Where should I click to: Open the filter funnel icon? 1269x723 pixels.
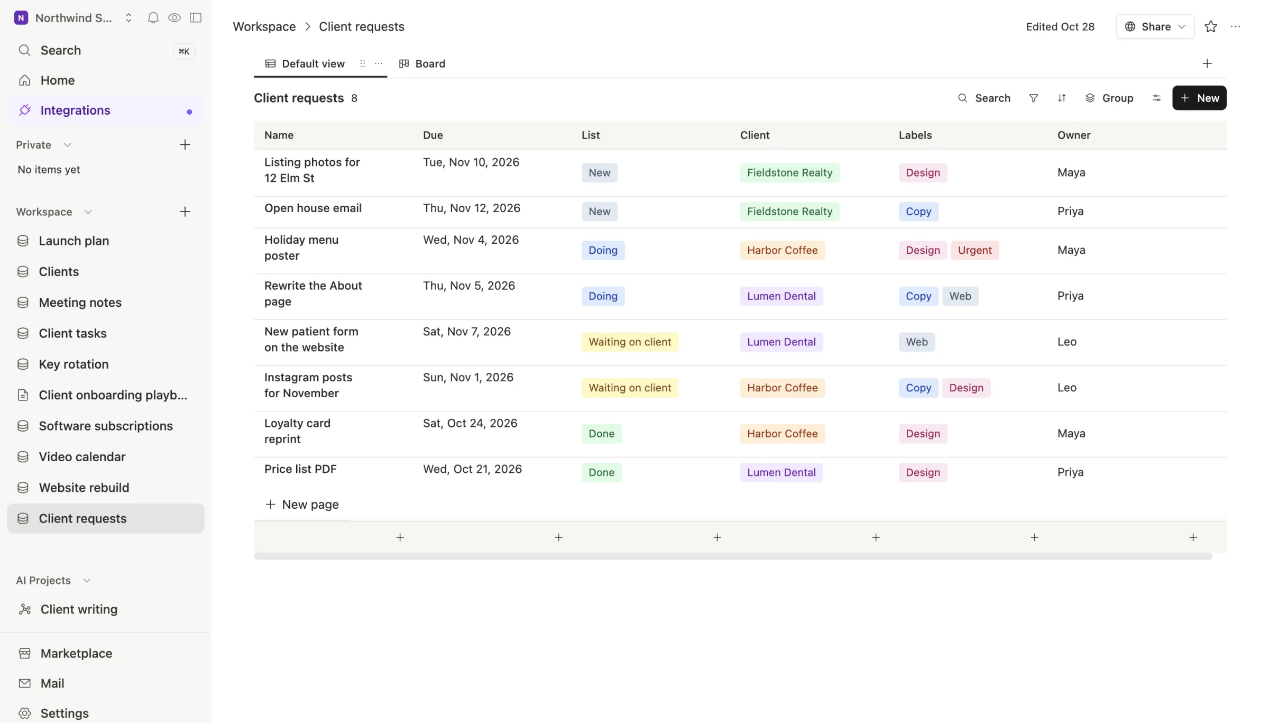pos(1034,98)
